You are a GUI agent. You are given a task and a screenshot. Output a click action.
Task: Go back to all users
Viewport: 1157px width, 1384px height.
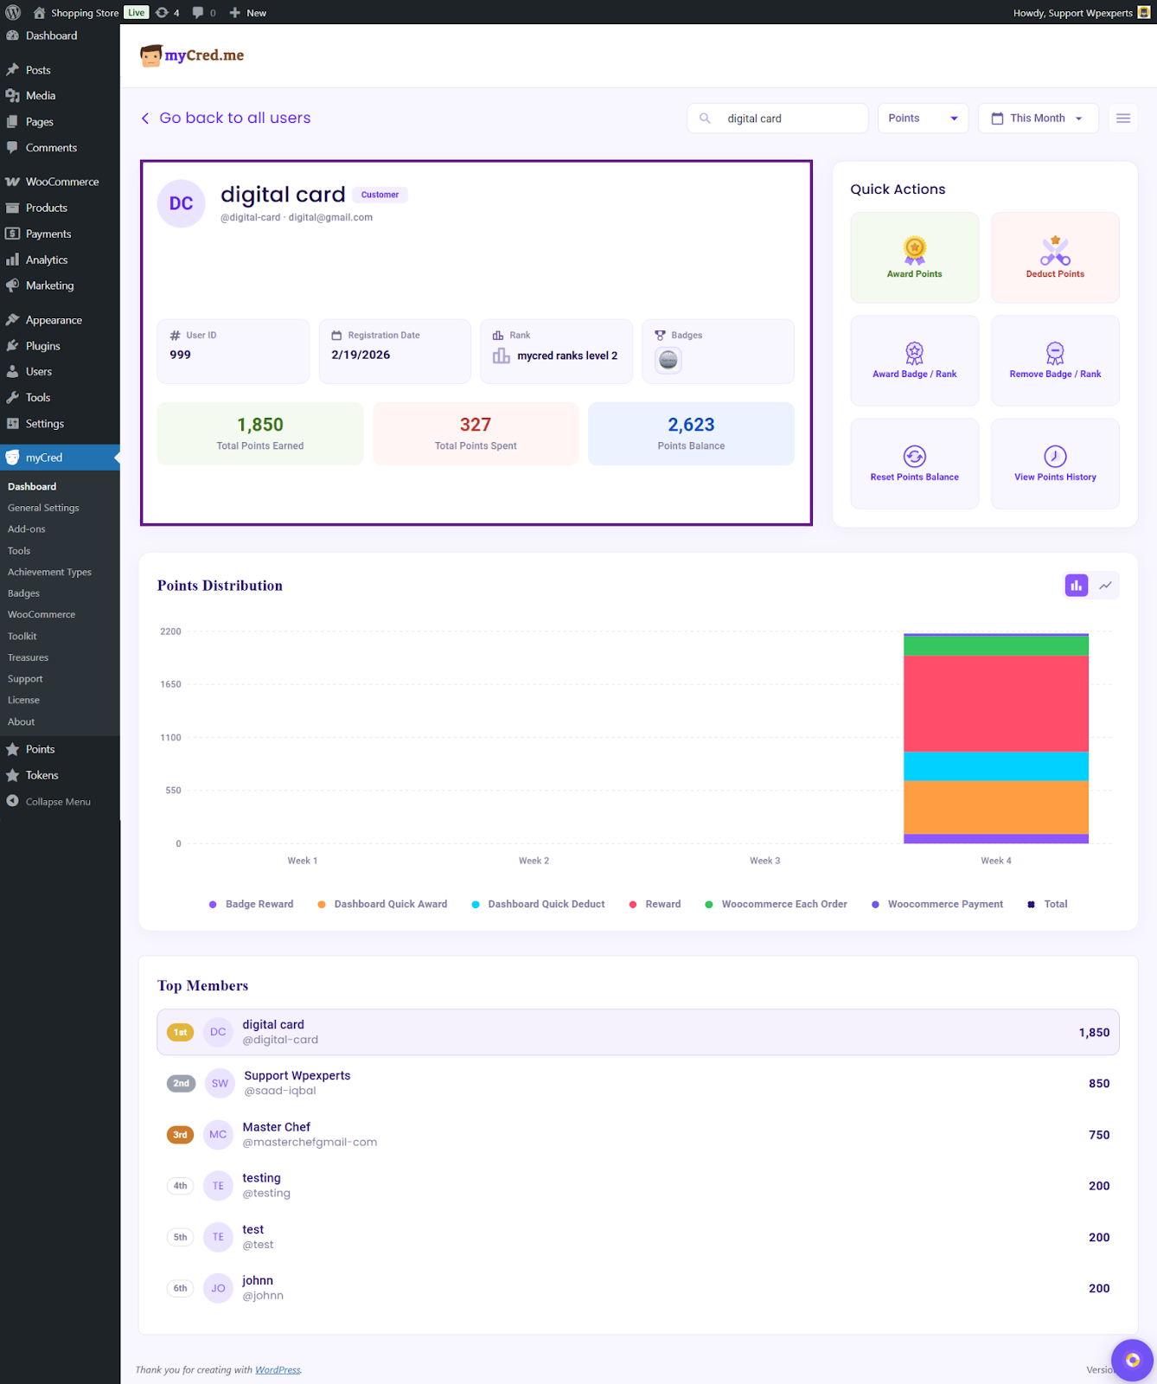pos(226,119)
